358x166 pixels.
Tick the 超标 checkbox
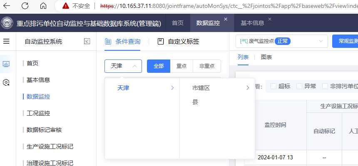point(273,86)
